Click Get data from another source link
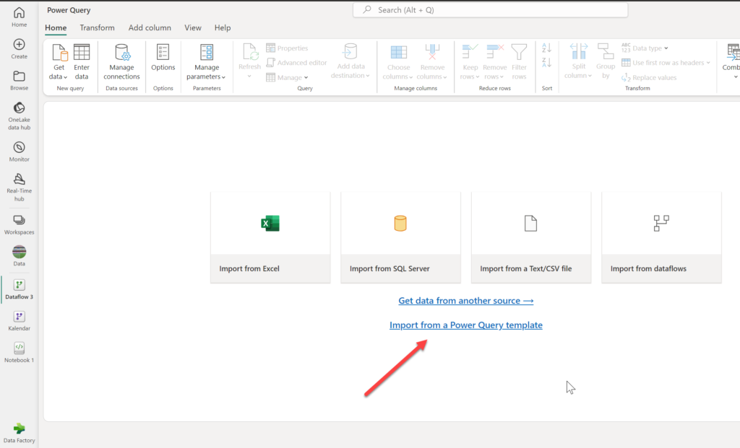740x448 pixels. coord(466,301)
